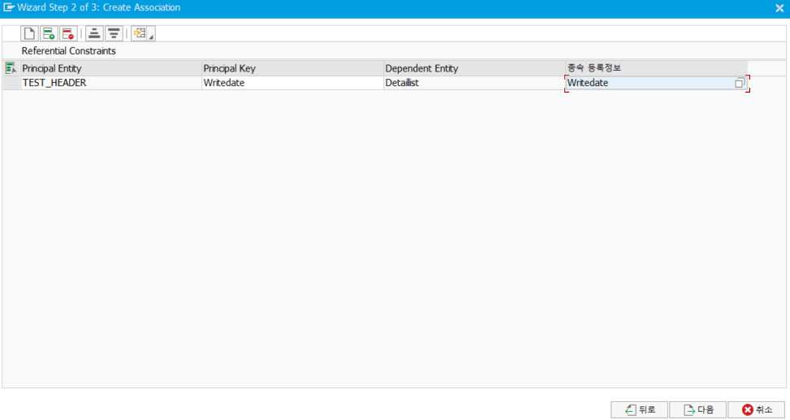The image size is (790, 420).
Task: Click the Delete Row icon
Action: coord(68,34)
